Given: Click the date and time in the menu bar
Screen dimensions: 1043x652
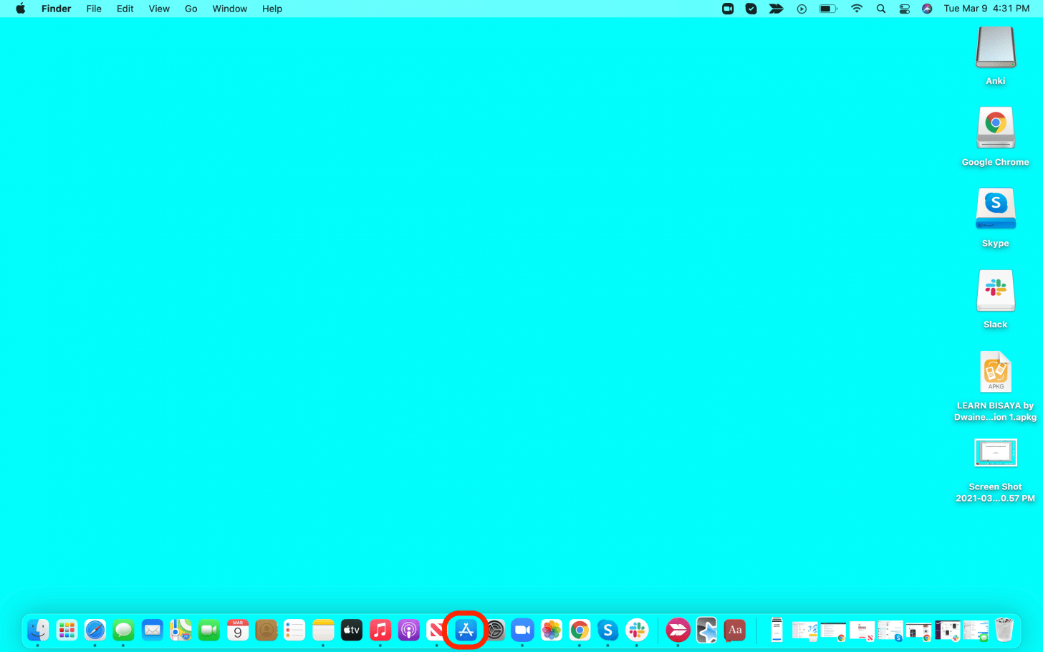Looking at the screenshot, I should click(986, 9).
